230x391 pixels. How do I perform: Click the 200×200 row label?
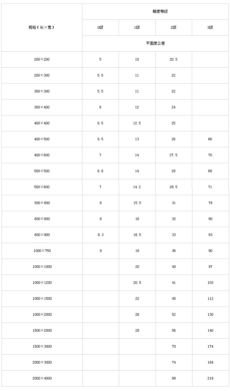(42, 59)
